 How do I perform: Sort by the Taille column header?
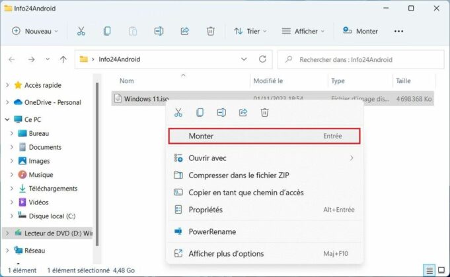tap(403, 80)
